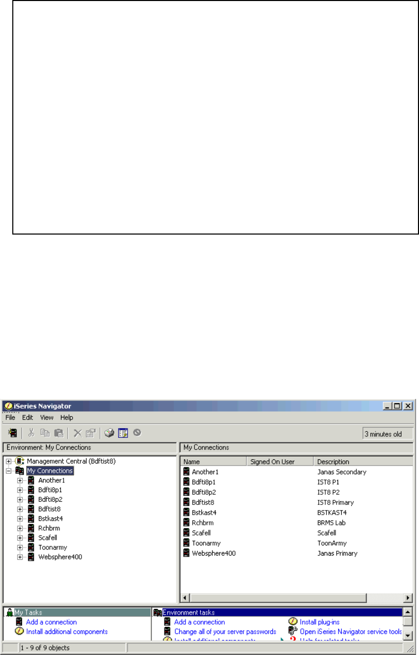Click the Copy toolbar icon
The height and width of the screenshot is (655, 419).
click(45, 433)
